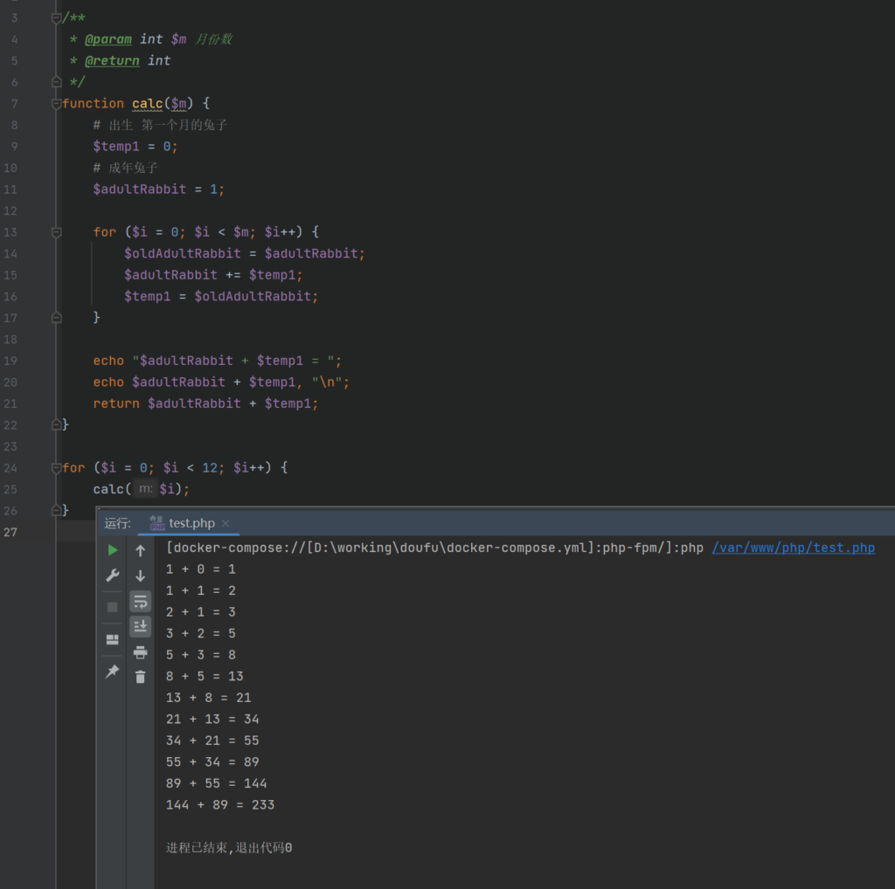The width and height of the screenshot is (895, 889).
Task: Pin the Run tab with the pin icon
Action: click(x=113, y=672)
